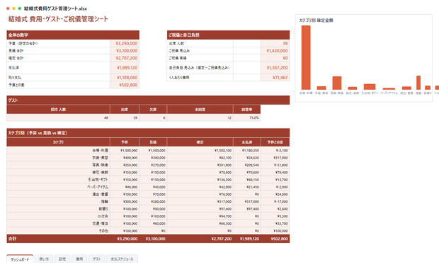Click the green zoom window button
This screenshot has height=263, width=439.
pos(20,8)
